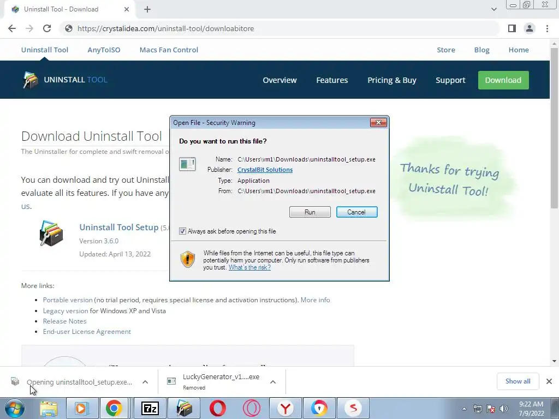Open Windows Explorer from the taskbar
559x419 pixels.
[x=49, y=408]
